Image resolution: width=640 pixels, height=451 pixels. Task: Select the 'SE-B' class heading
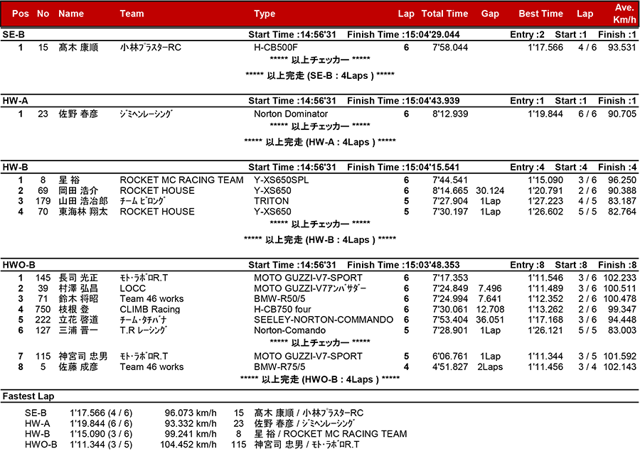[14, 35]
